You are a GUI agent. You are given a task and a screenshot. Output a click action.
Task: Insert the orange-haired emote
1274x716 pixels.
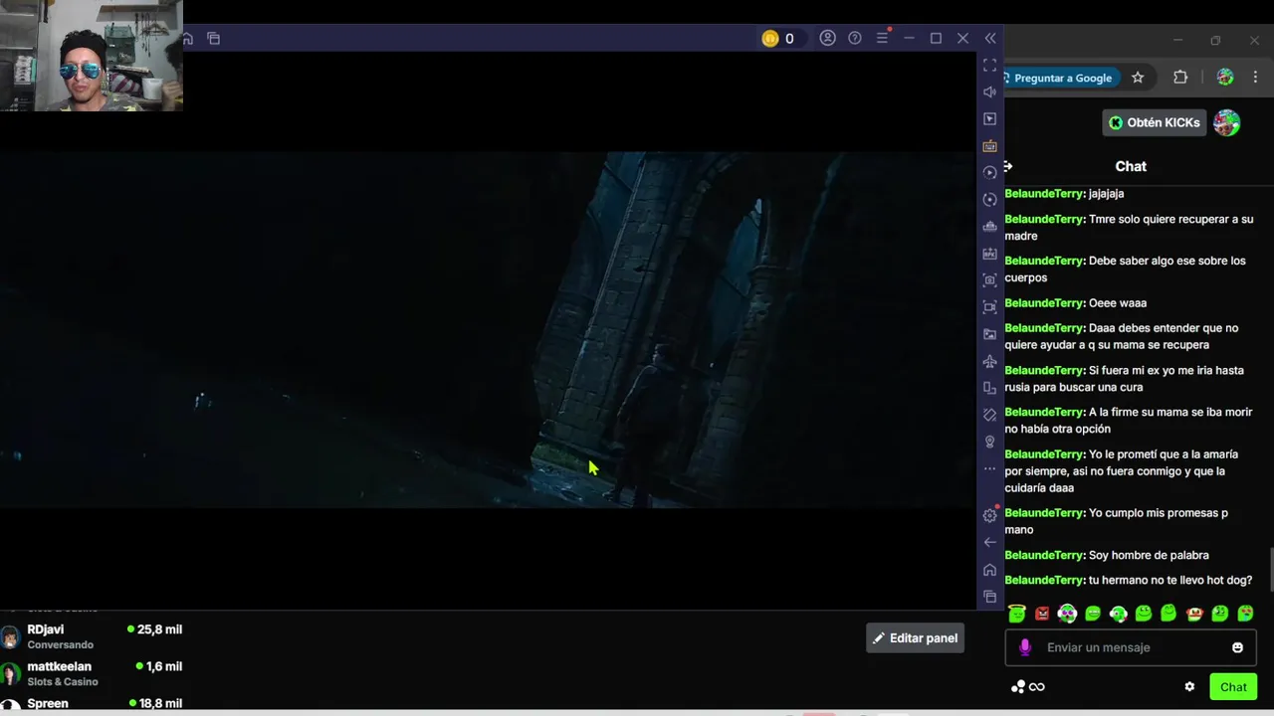click(x=1194, y=614)
